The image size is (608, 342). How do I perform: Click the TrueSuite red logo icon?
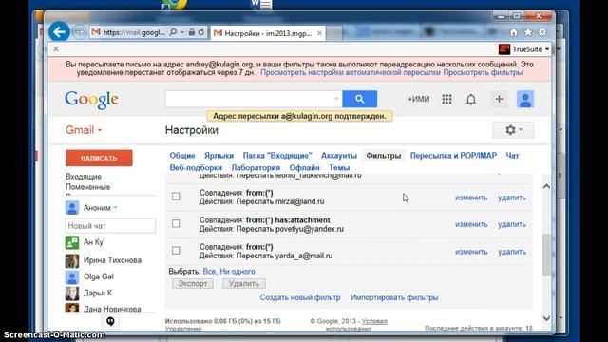click(x=504, y=49)
